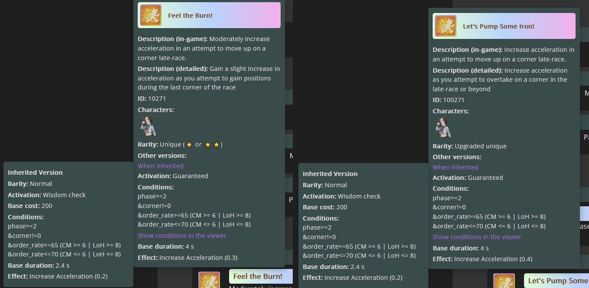The width and height of the screenshot is (589, 288).
Task: Click the double star rarity icons
Action: tap(212, 144)
